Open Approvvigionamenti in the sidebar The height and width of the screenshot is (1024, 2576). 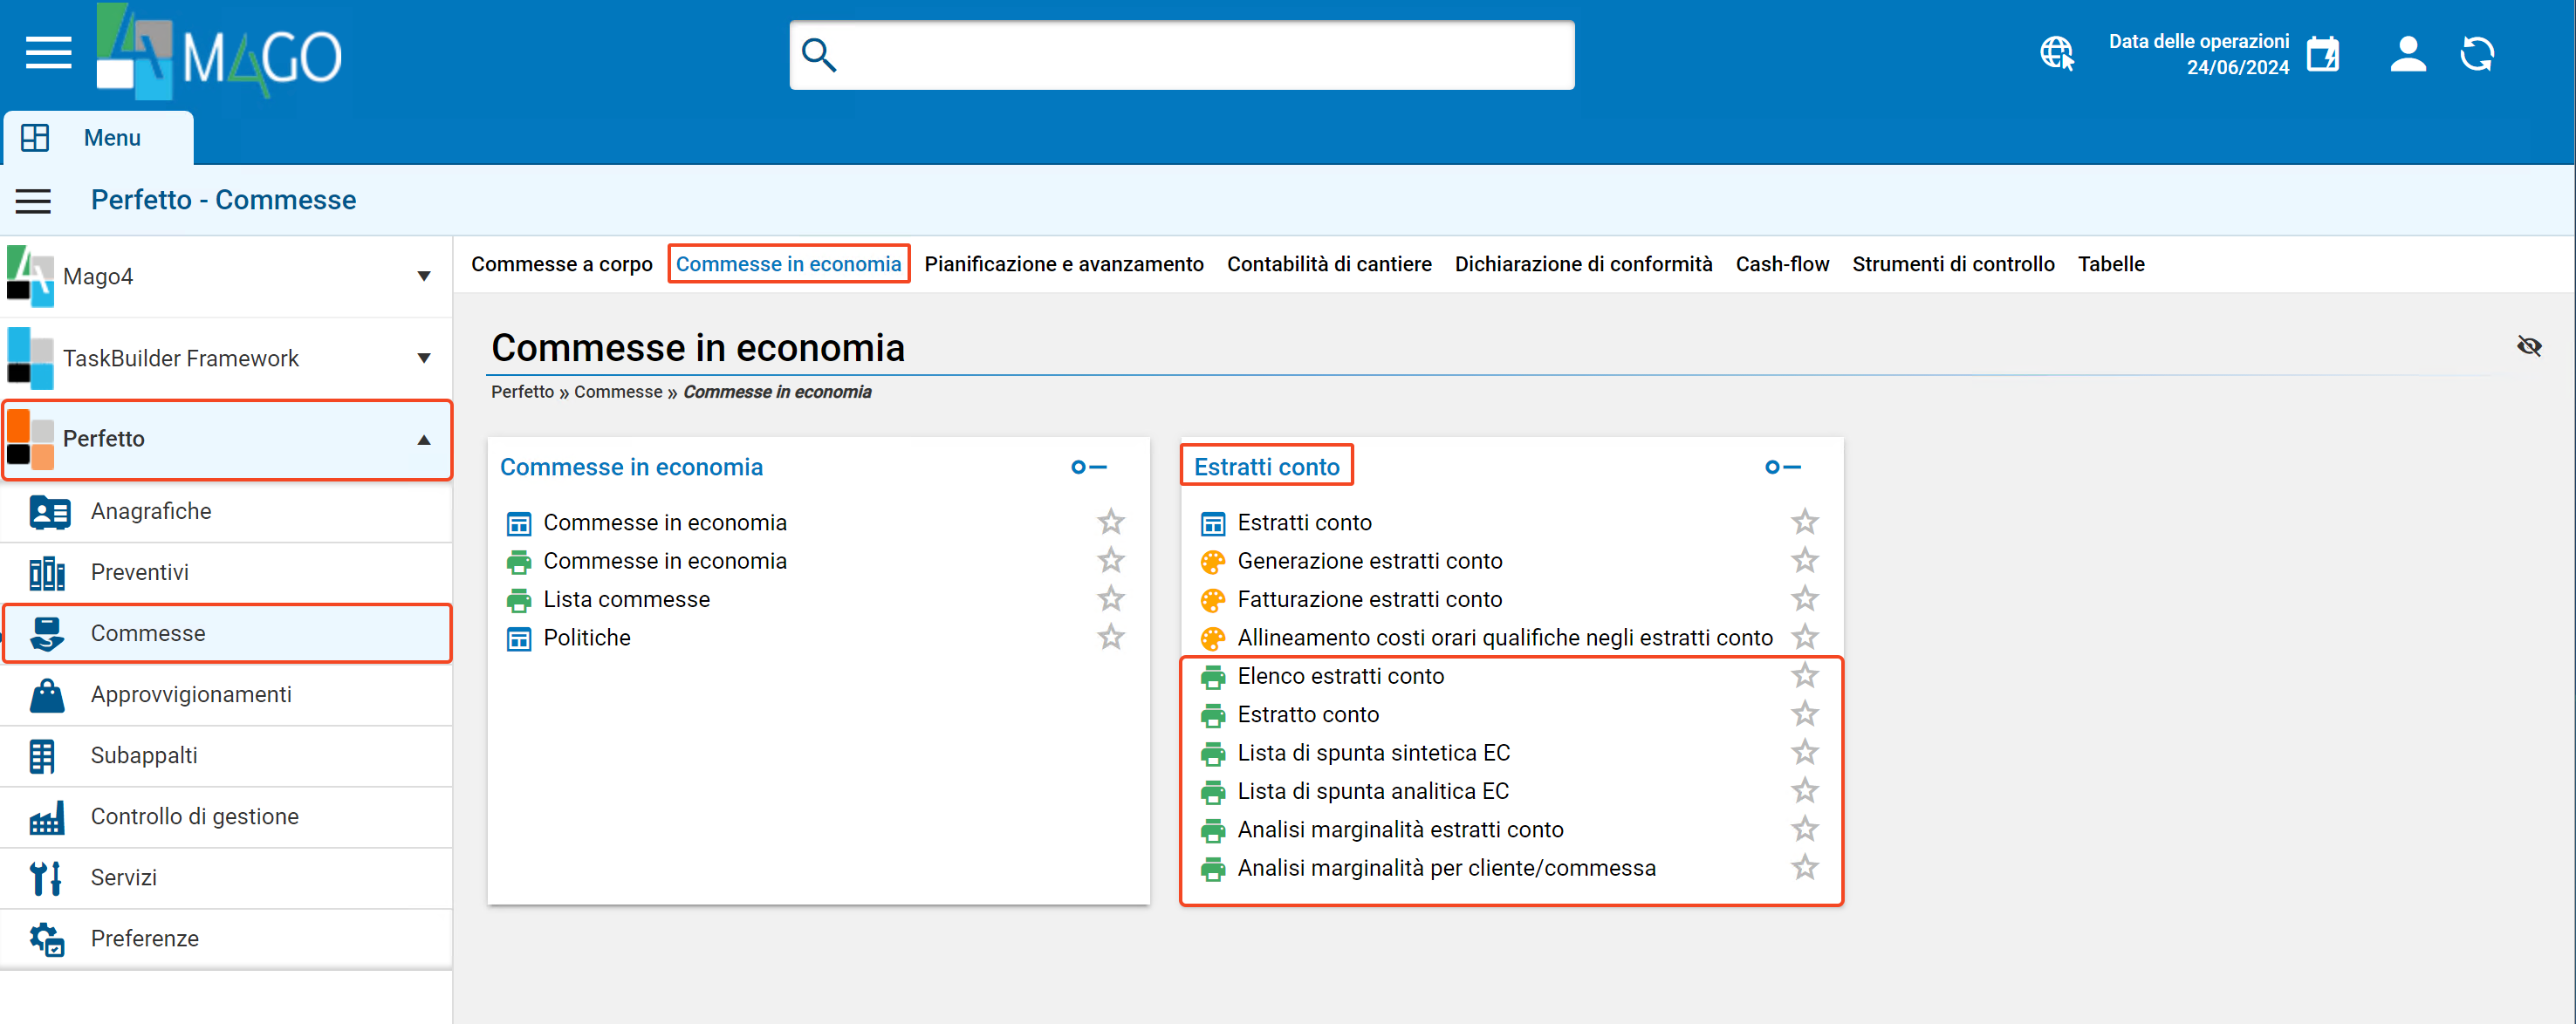[x=227, y=695]
